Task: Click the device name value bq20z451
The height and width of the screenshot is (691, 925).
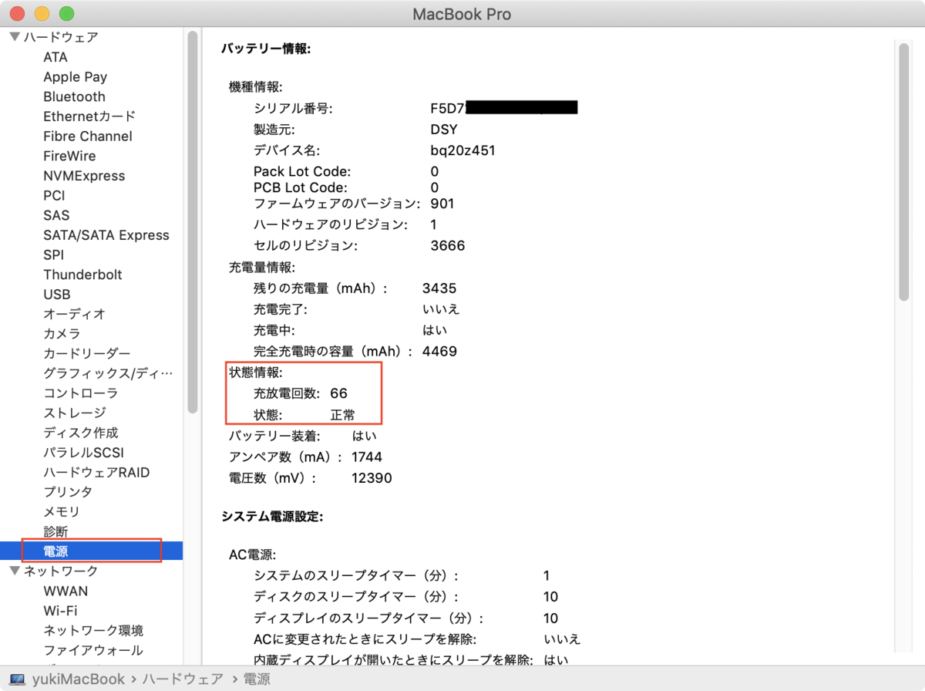Action: tap(462, 150)
